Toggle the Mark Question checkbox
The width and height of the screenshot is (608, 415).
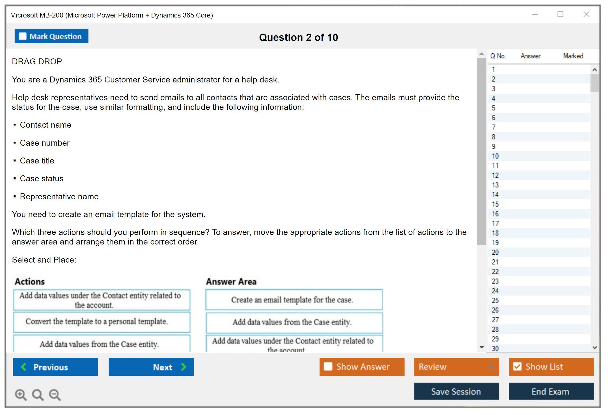[x=23, y=36]
